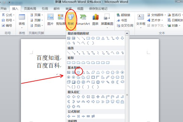Insert a 文本框 text box
The image size is (183, 122).
click(x=141, y=21)
